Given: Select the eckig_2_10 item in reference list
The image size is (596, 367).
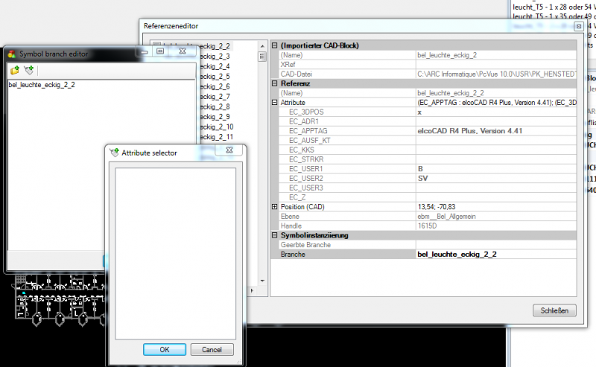Looking at the screenshot, I should [216, 127].
